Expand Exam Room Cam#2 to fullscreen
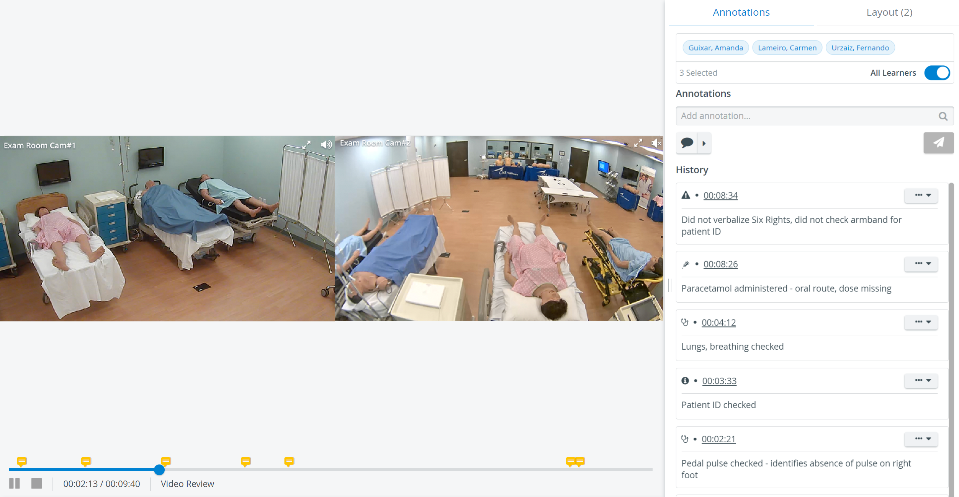The width and height of the screenshot is (959, 497). pyautogui.click(x=638, y=143)
